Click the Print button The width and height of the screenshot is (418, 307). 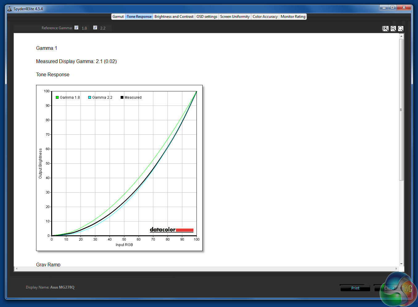click(355, 288)
